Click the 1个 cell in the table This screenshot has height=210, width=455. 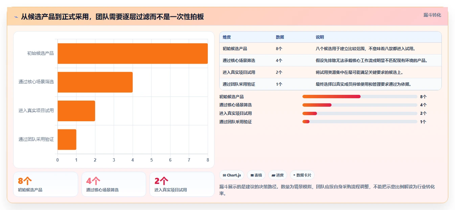click(279, 84)
